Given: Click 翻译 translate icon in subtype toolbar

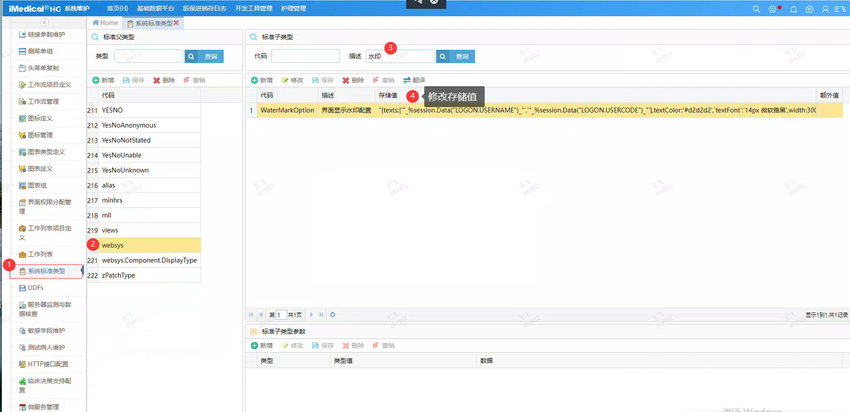Looking at the screenshot, I should (407, 80).
